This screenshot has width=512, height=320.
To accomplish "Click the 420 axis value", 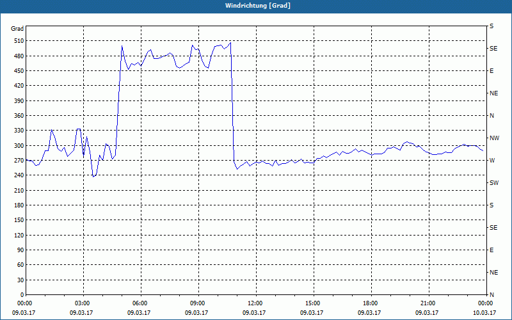I will [x=19, y=86].
